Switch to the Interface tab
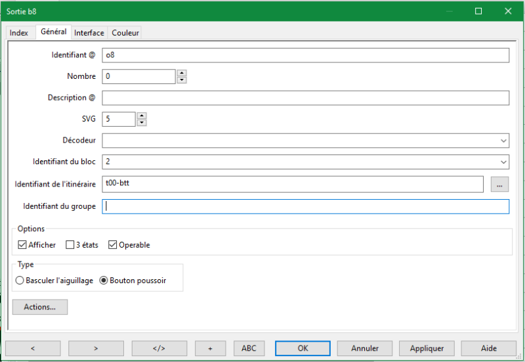The height and width of the screenshot is (362, 525). [x=89, y=33]
